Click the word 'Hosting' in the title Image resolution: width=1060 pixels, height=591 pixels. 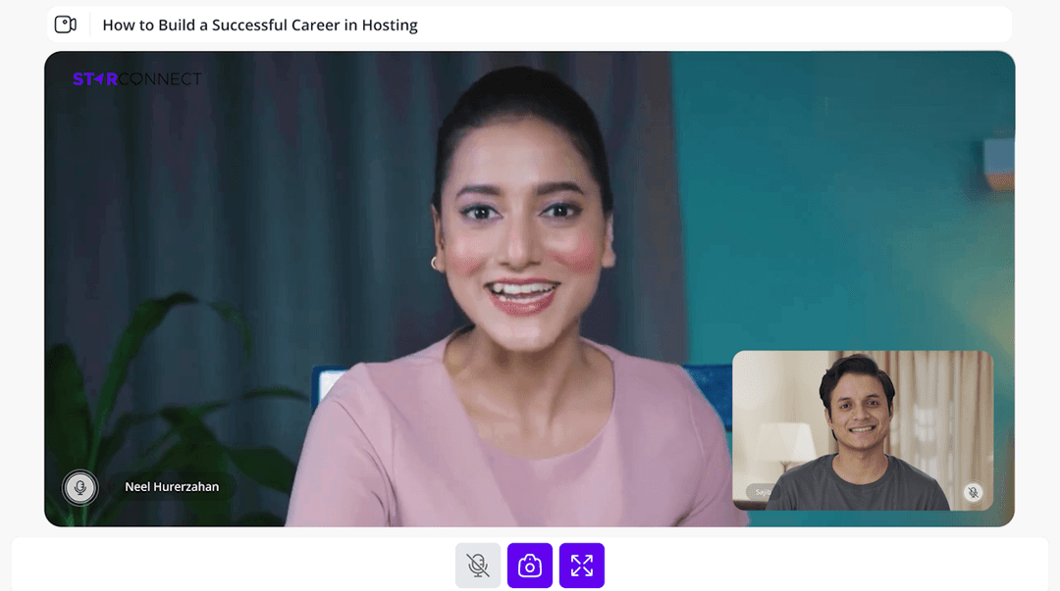click(x=389, y=25)
